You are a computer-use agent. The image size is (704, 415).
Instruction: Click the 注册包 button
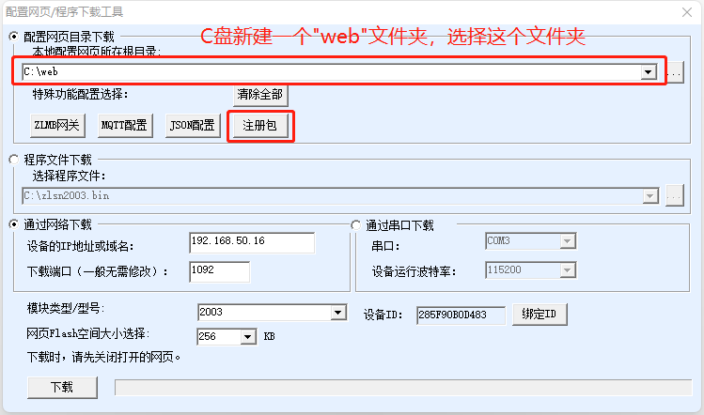[x=260, y=125]
